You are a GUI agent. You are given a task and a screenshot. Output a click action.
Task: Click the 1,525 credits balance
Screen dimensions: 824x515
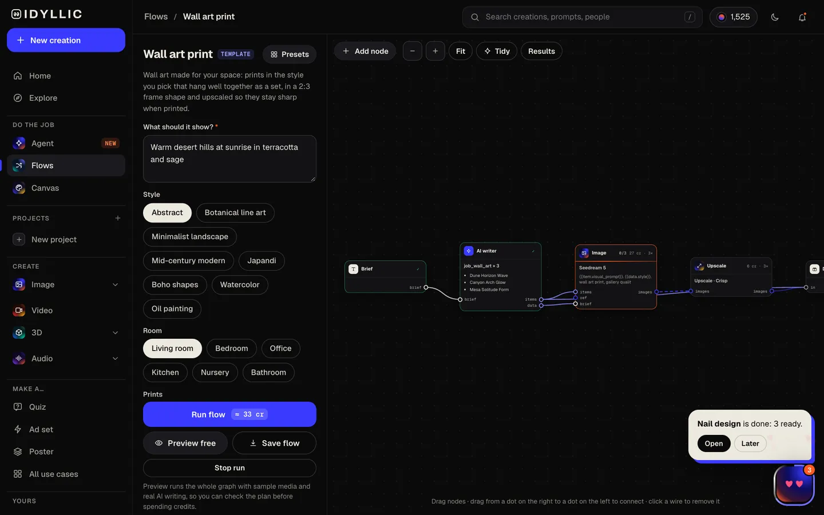tap(734, 17)
